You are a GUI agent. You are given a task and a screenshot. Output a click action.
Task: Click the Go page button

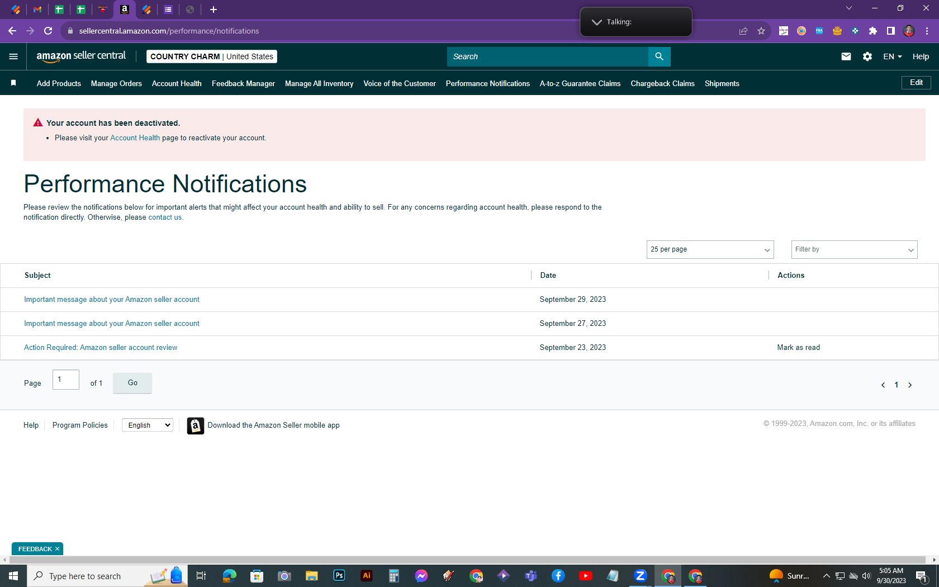pos(132,383)
